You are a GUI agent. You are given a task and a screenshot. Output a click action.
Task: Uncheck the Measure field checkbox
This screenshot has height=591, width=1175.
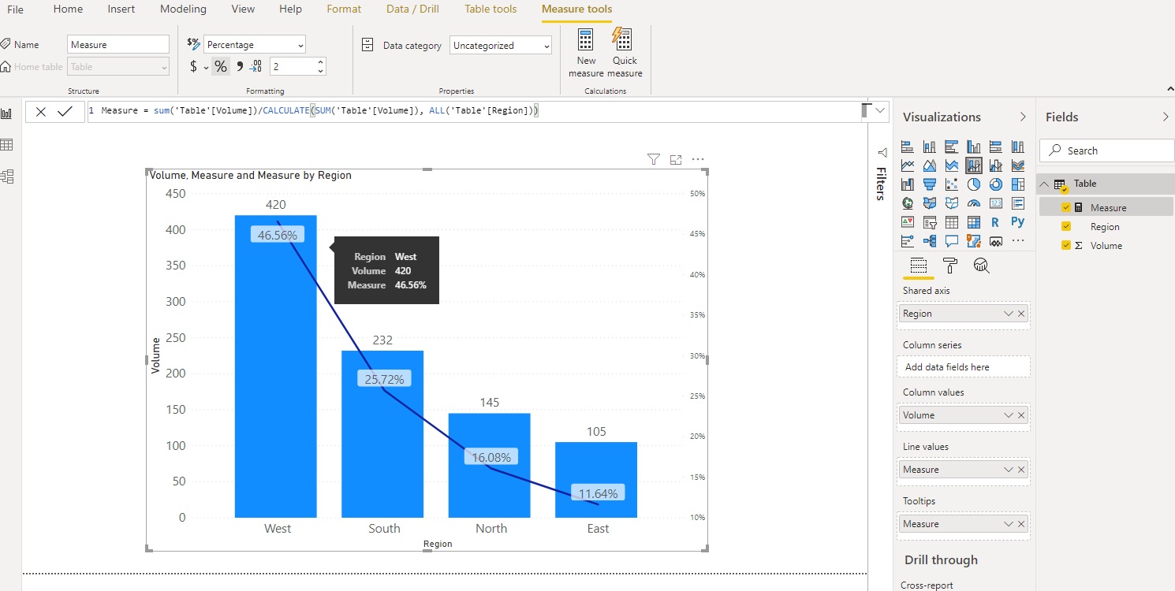click(x=1066, y=208)
